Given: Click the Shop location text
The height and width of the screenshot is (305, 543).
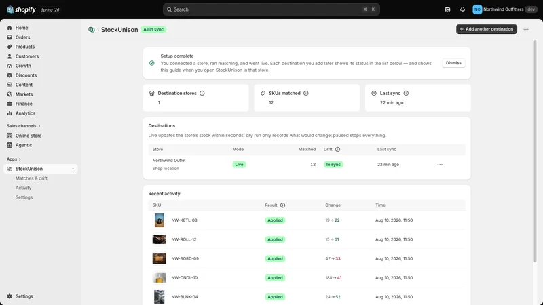Looking at the screenshot, I should [166, 169].
